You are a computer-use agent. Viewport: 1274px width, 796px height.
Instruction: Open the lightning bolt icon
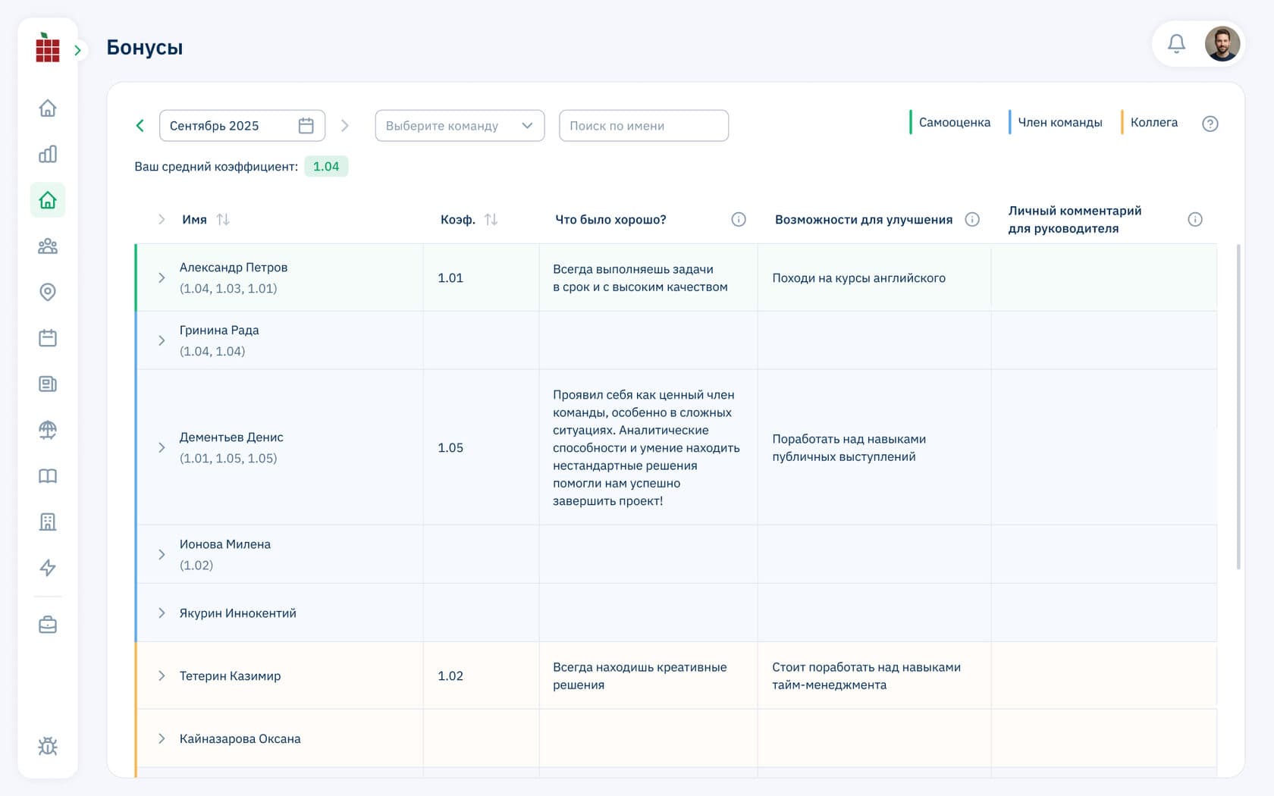click(x=48, y=568)
